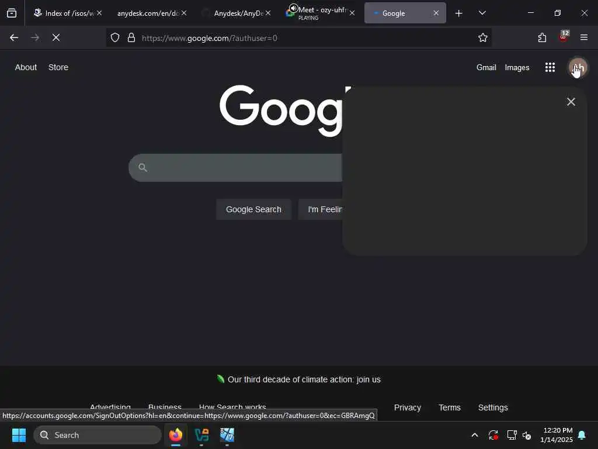Open the extension with badge 12
Screen dimensions: 598x449
[x=564, y=37]
